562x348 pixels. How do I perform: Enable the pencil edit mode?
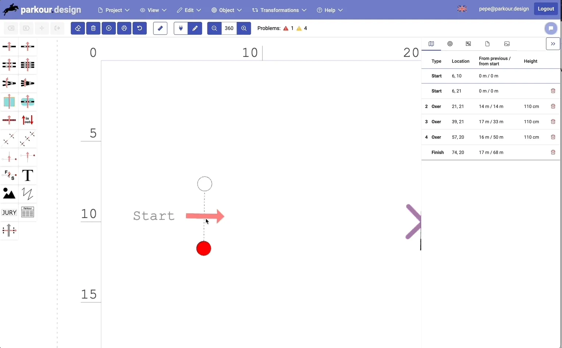tap(195, 28)
